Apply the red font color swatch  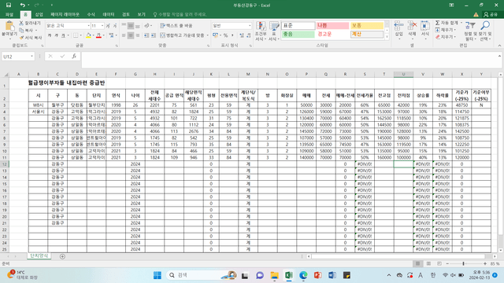pyautogui.click(x=98, y=35)
